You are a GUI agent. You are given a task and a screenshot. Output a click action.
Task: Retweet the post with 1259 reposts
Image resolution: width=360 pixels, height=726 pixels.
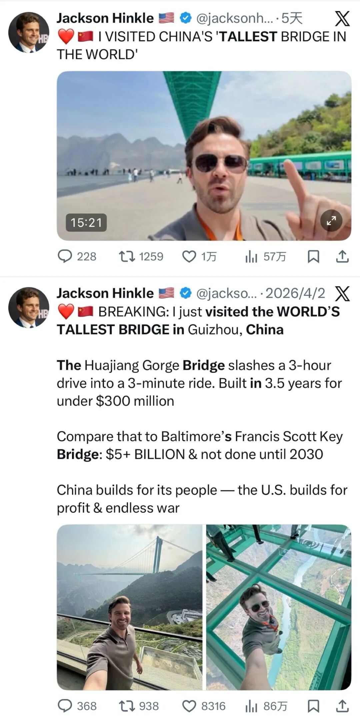click(127, 256)
